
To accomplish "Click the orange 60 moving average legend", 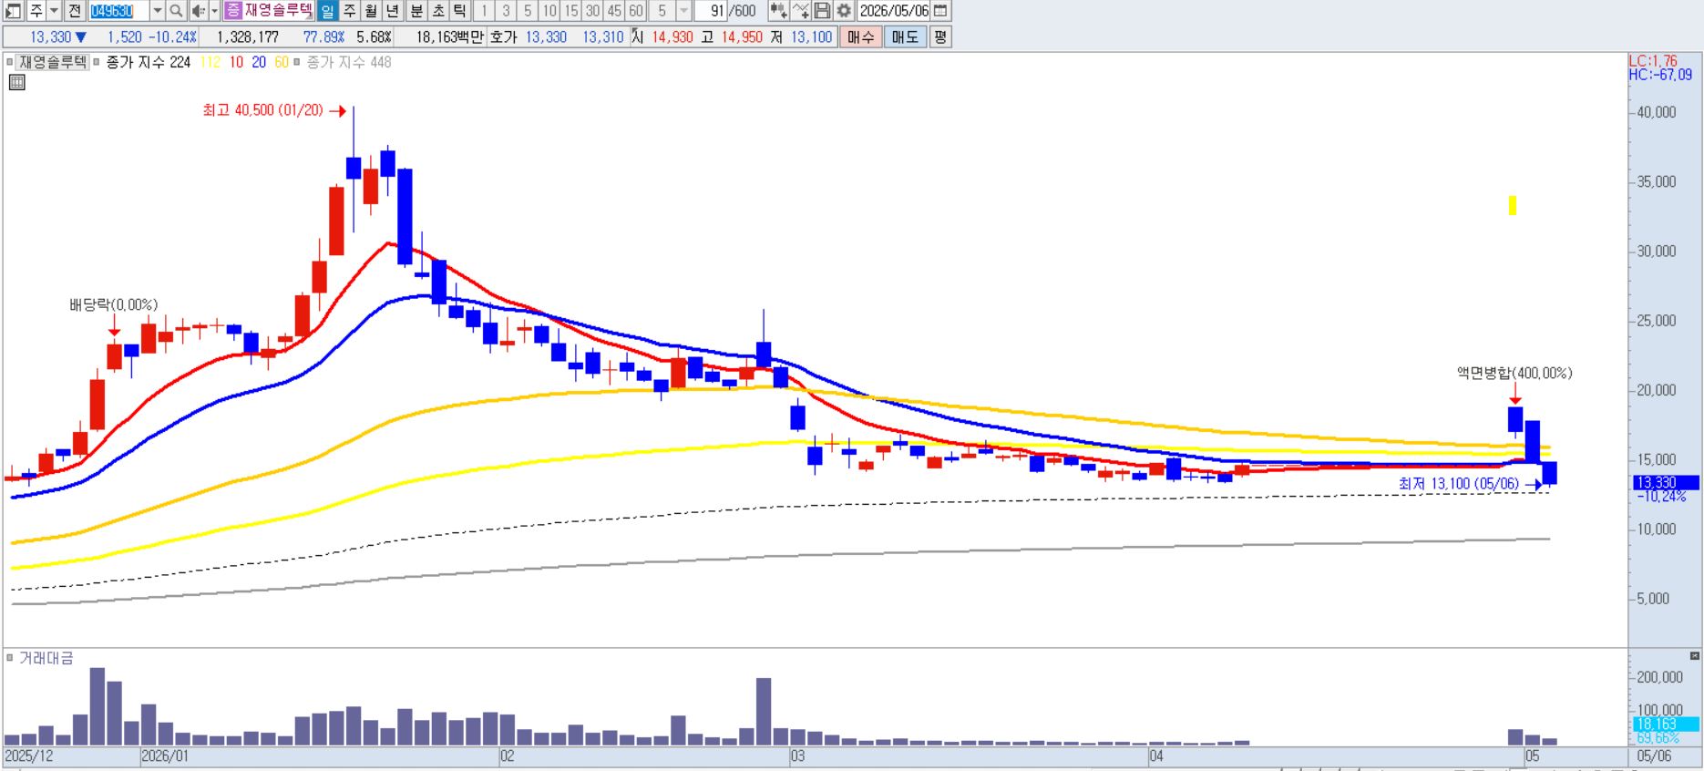I will [282, 62].
